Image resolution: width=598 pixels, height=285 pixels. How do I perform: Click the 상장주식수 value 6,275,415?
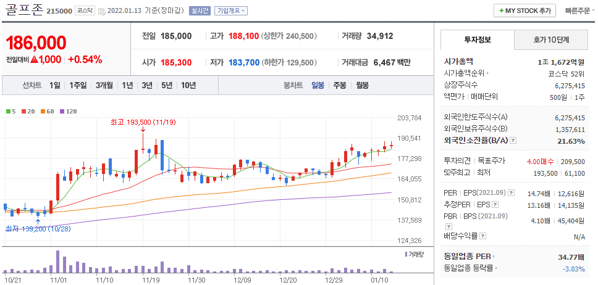570,86
